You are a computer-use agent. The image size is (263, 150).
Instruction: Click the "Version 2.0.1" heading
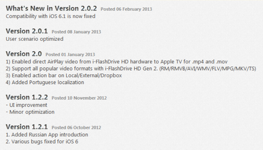(x=27, y=31)
